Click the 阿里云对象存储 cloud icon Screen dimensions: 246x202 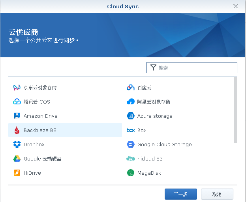tap(131, 102)
